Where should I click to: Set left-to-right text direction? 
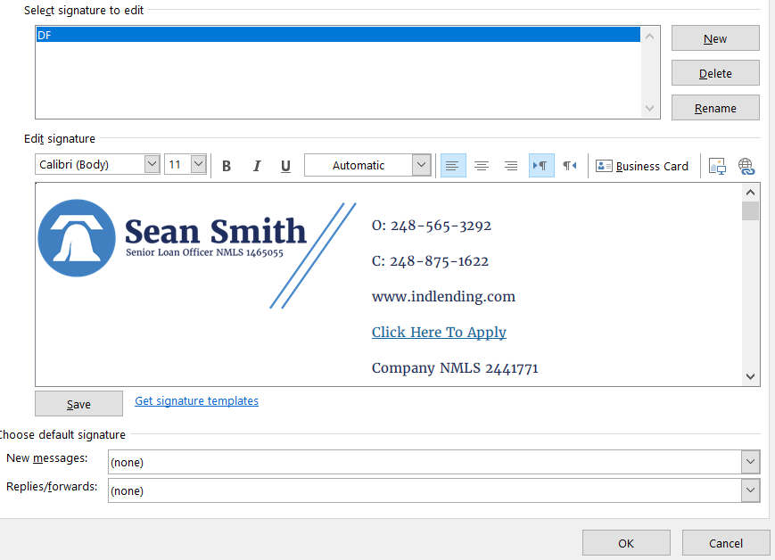(541, 166)
